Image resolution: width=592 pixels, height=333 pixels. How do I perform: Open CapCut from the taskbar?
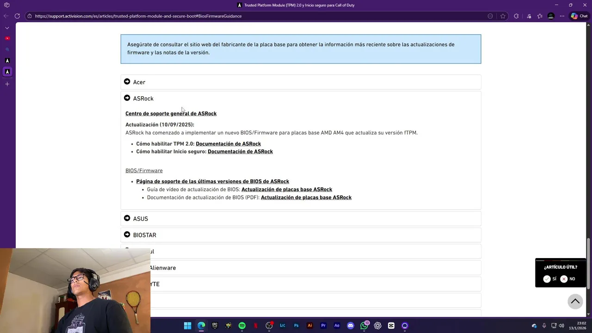point(391,326)
